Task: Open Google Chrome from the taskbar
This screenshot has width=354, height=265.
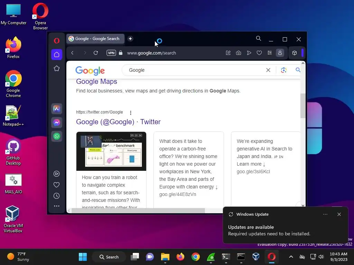Action: pyautogui.click(x=196, y=257)
